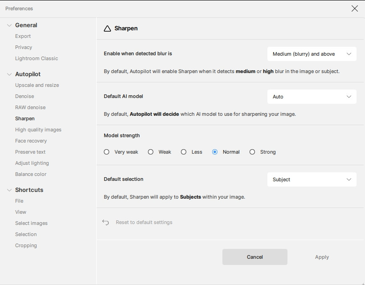Viewport: 365px width, 285px height.
Task: Close the Preferences dialog with X
Action: coord(355,8)
